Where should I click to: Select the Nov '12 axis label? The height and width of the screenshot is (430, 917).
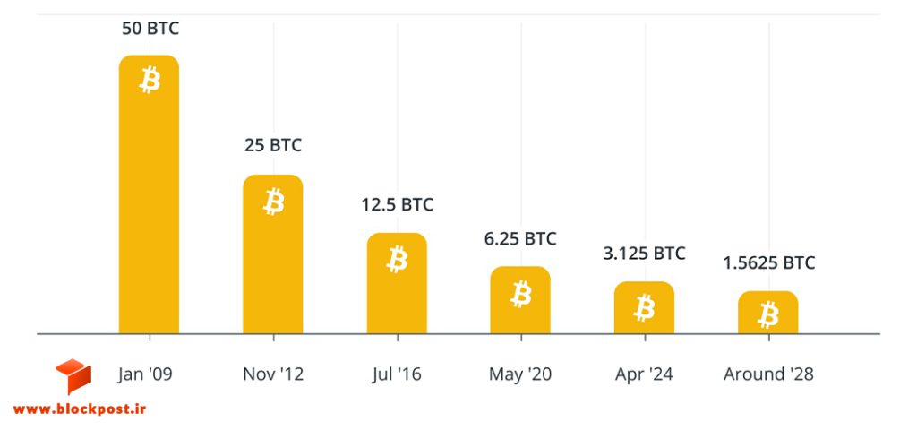click(273, 374)
